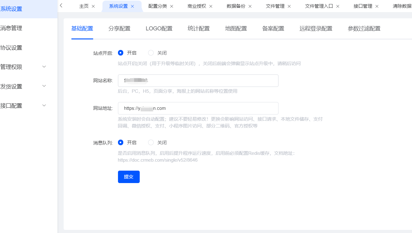Open the 配置分类 page tab

pos(157,6)
